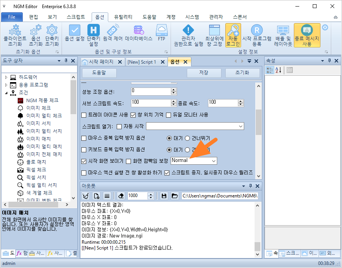The image size is (342, 268).
Task: Check the 자동 시작 checkbox
Action: (x=119, y=127)
